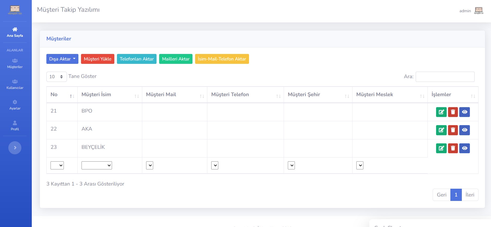Click the admin avatar in top right
The height and width of the screenshot is (227, 491).
pyautogui.click(x=478, y=11)
